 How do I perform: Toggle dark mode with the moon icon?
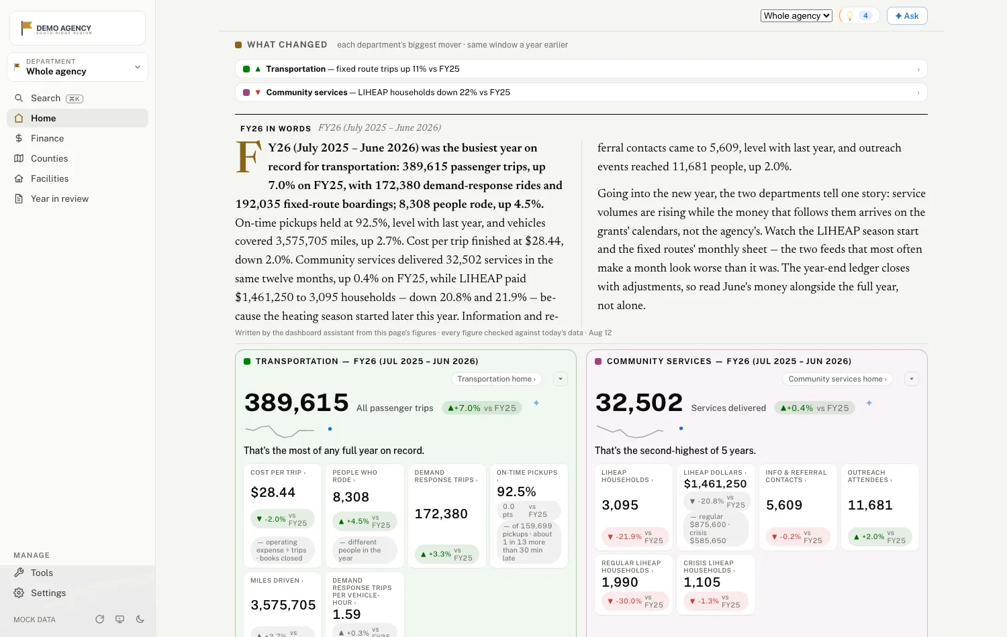(140, 620)
